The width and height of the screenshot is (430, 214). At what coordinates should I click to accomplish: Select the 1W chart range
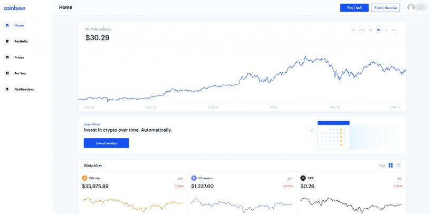[x=370, y=30]
